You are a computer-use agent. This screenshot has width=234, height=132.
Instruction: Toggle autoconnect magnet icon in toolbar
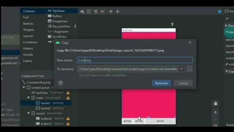[x=96, y=11]
